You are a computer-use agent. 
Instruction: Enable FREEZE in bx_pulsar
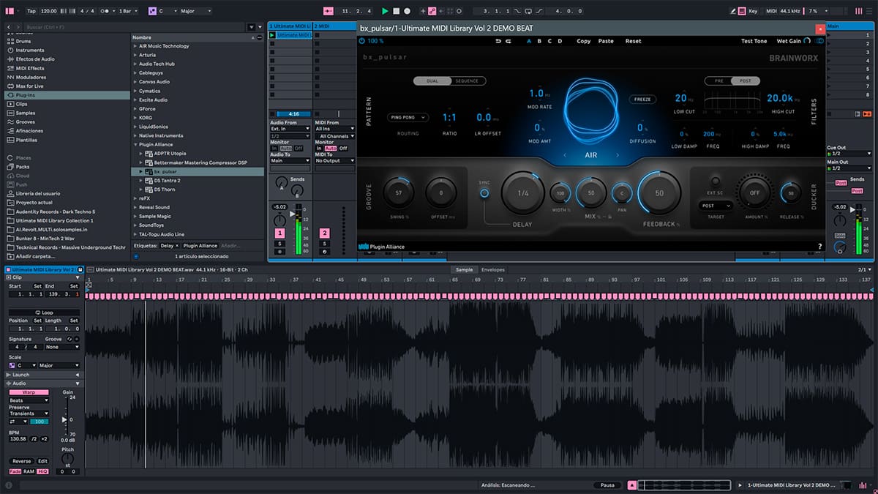(642, 100)
